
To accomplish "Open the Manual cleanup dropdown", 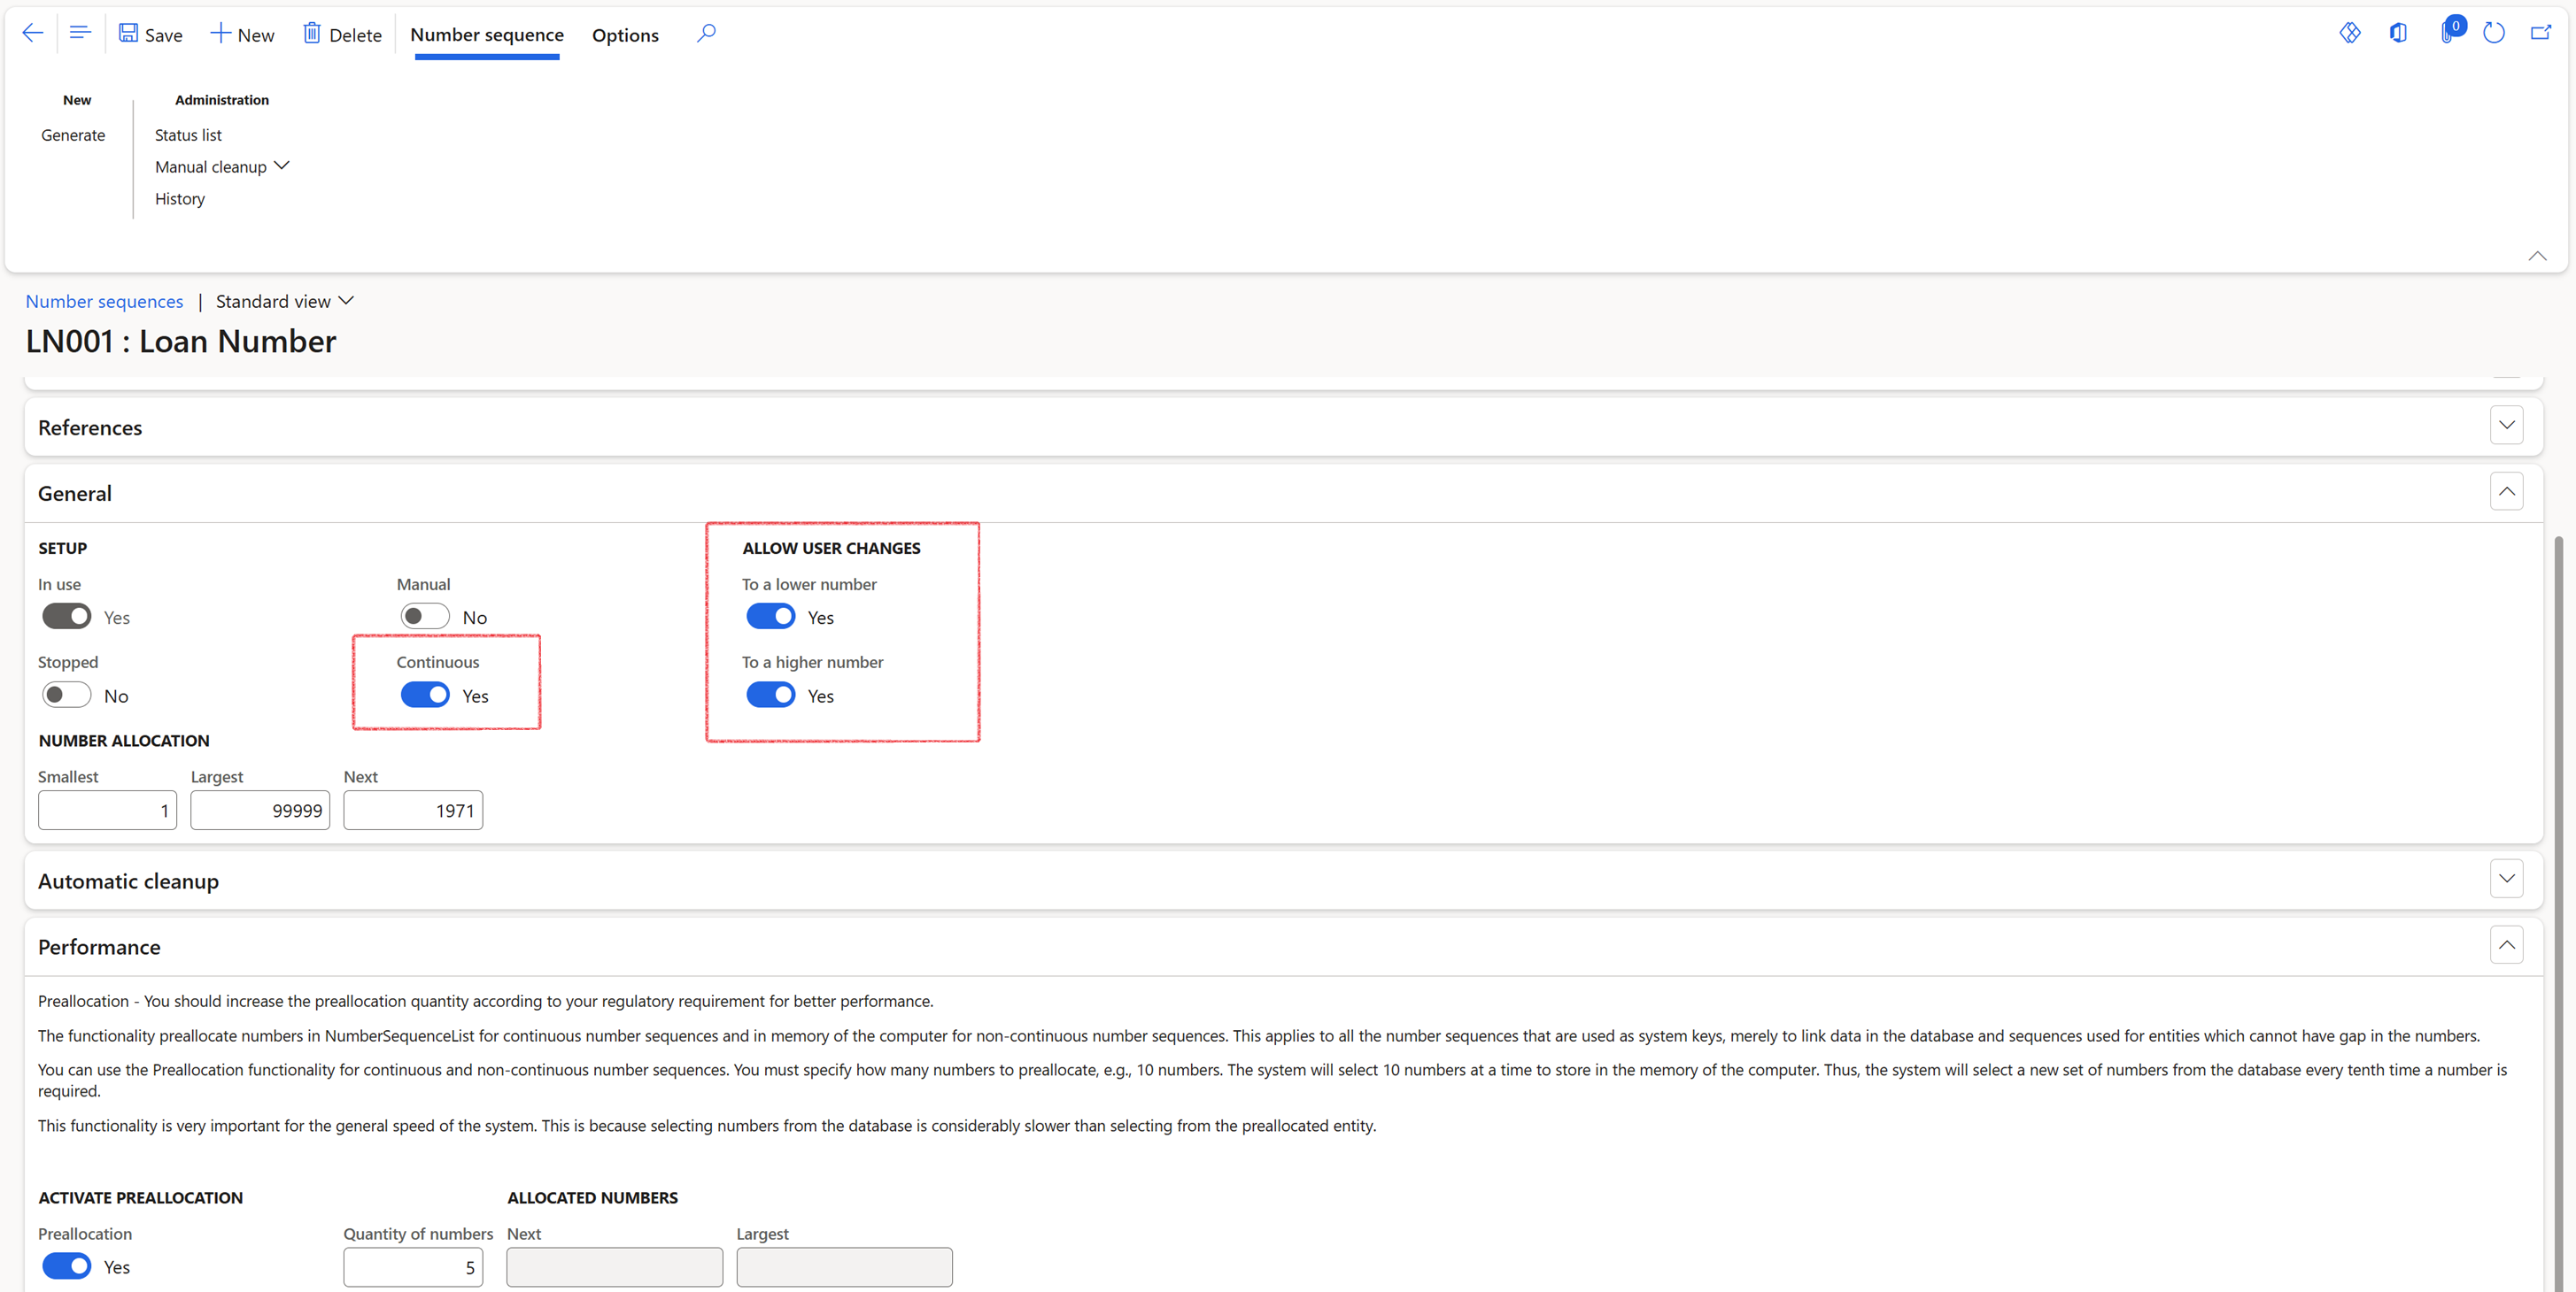I will (221, 167).
